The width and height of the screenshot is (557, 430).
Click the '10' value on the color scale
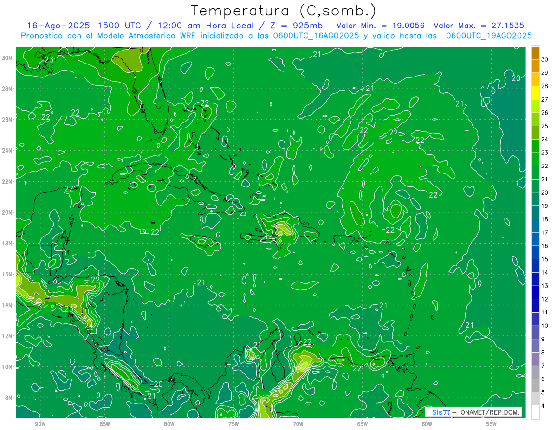tap(545, 326)
